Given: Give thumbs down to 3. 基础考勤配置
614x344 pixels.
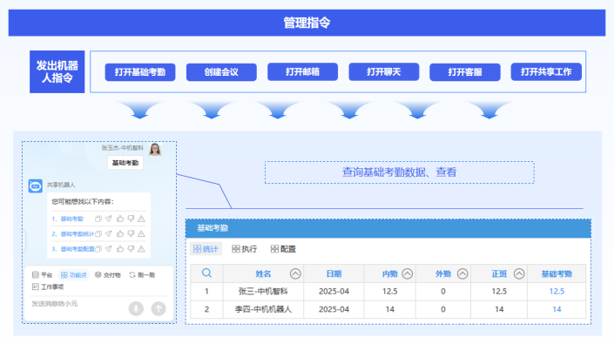Looking at the screenshot, I should (x=131, y=249).
